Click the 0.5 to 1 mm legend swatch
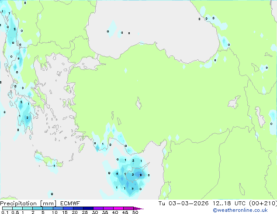 tap(17, 208)
